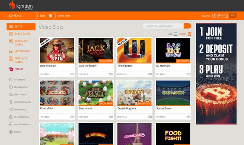Click the Ignition Casino logo
Viewport: 244px width, 145px height.
tap(20, 6)
